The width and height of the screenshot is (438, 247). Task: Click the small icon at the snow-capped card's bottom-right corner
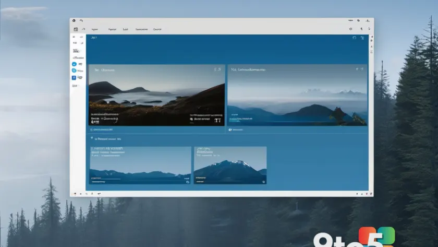(x=263, y=182)
